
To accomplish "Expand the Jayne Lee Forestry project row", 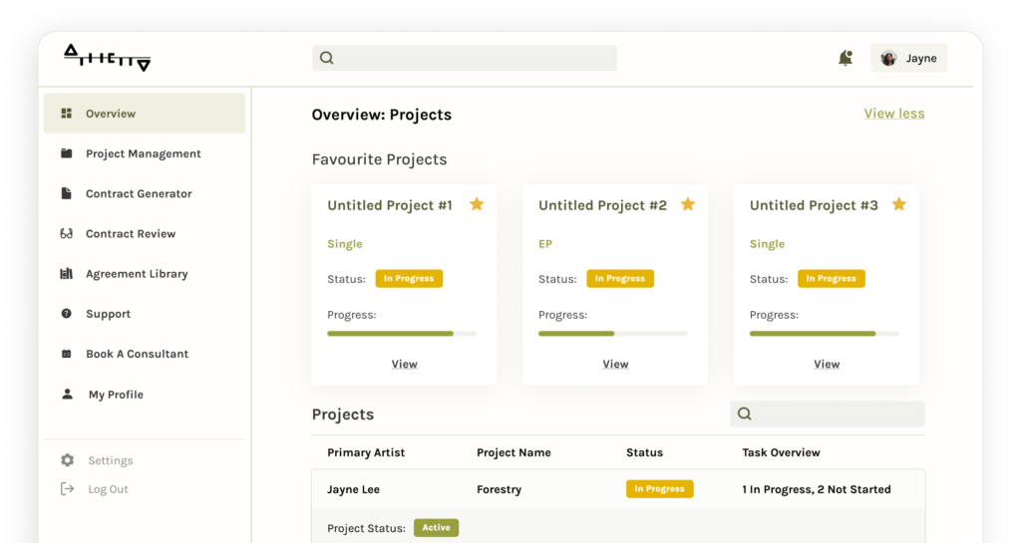I will [x=617, y=489].
